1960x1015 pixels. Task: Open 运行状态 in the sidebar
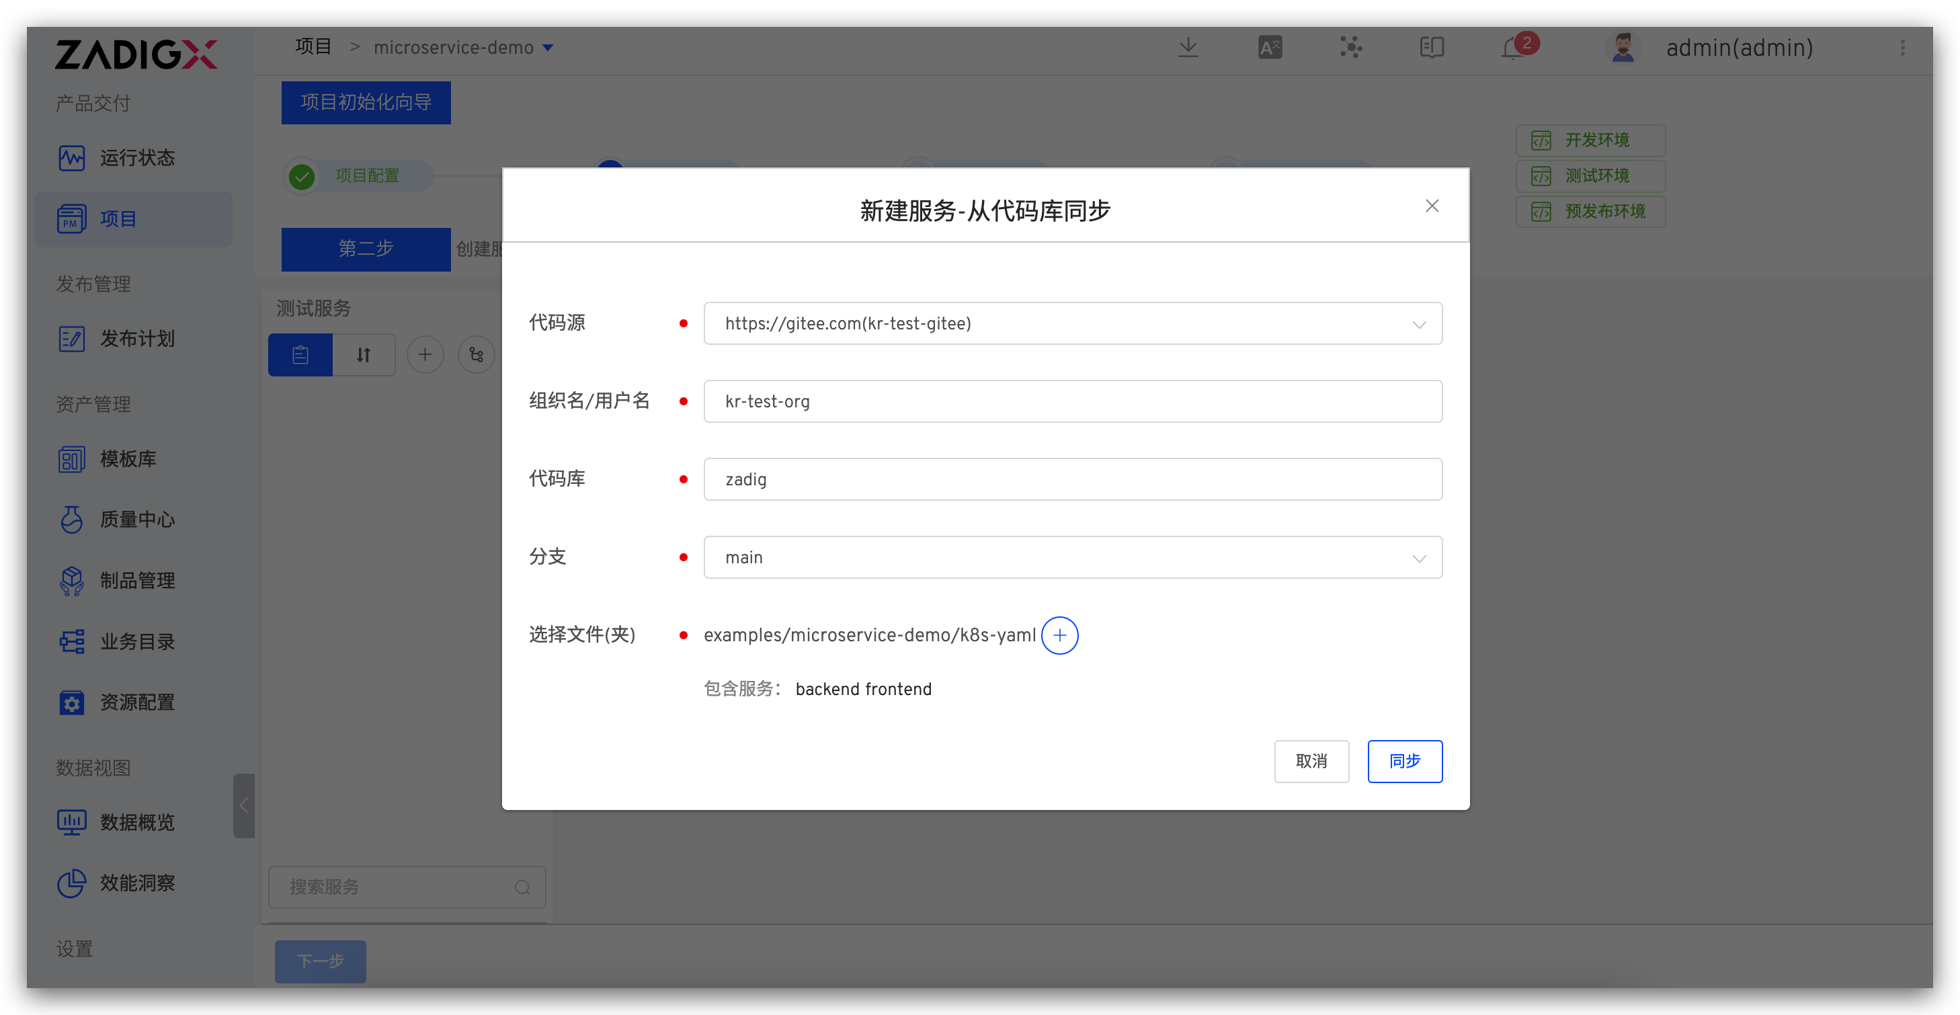click(x=134, y=157)
